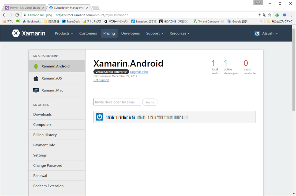Open the Bookmarks star bookmark
Screen dimensions: 296x196
click(32, 21)
